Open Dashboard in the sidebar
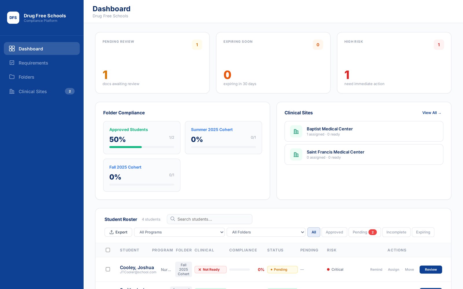This screenshot has width=463, height=289. [42, 49]
